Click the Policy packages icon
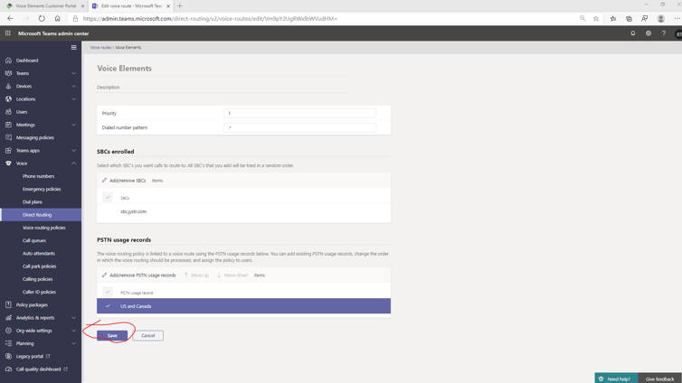682x383 pixels. [8, 304]
